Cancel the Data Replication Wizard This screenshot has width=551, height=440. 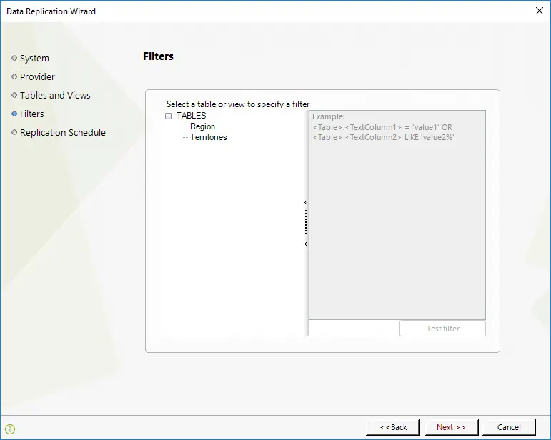(509, 427)
